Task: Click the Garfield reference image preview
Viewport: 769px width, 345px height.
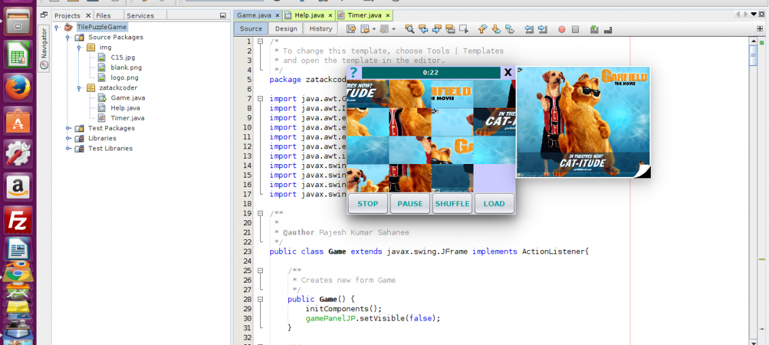Action: pos(583,122)
